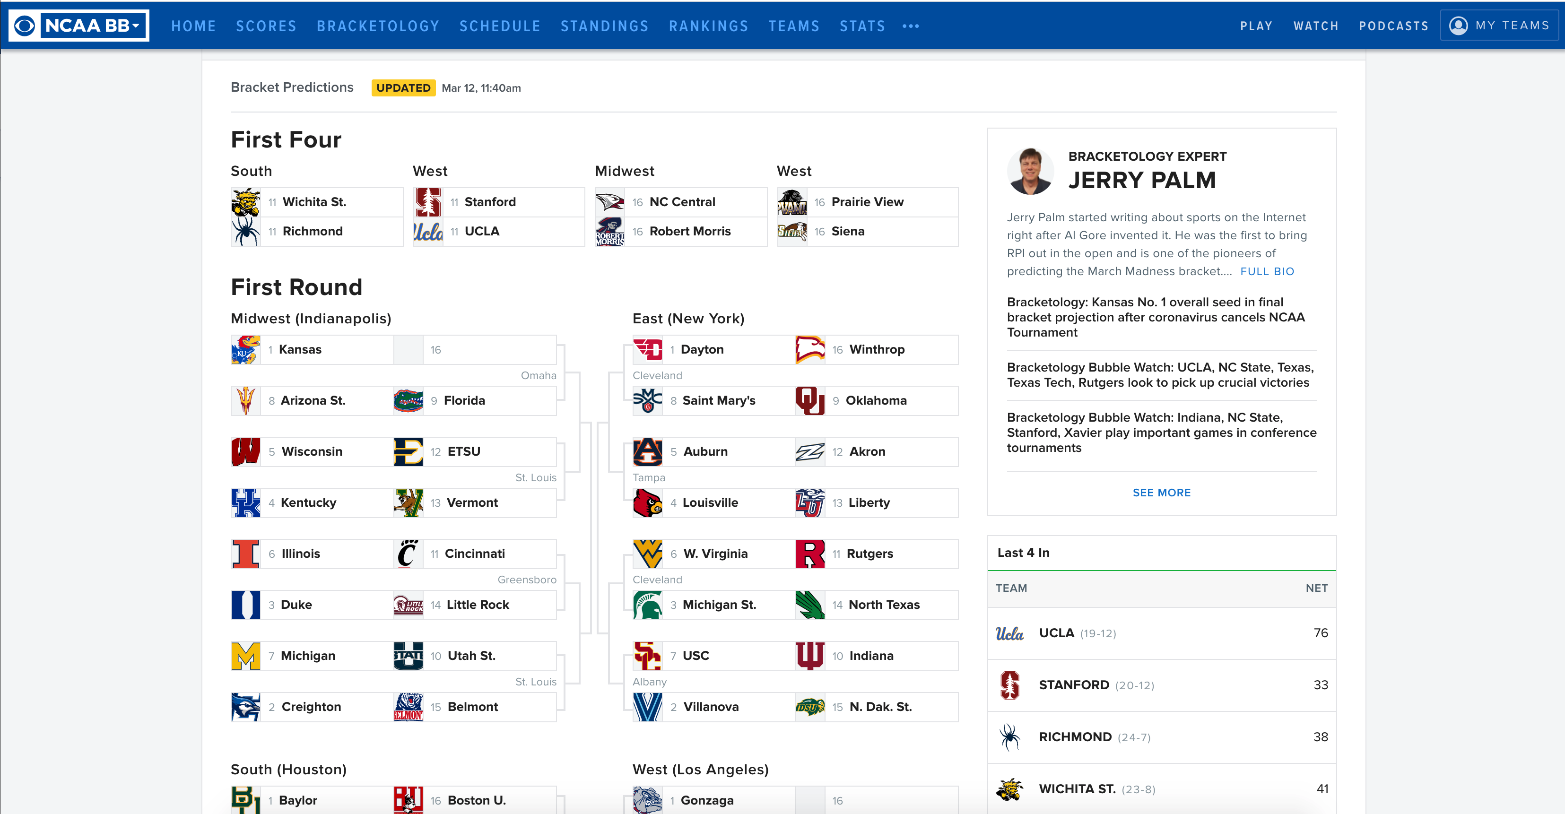Image resolution: width=1565 pixels, height=814 pixels.
Task: Click the Michigan St. Spartan logo
Action: 648,605
